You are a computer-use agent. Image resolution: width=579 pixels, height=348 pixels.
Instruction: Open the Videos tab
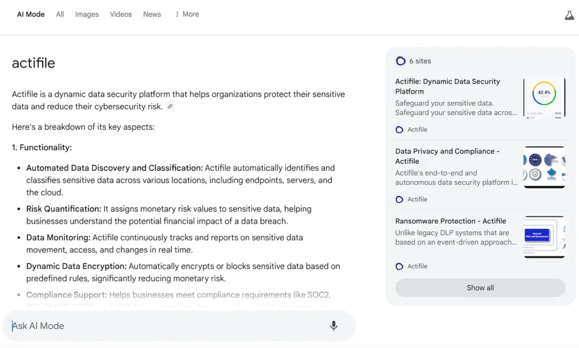point(121,14)
